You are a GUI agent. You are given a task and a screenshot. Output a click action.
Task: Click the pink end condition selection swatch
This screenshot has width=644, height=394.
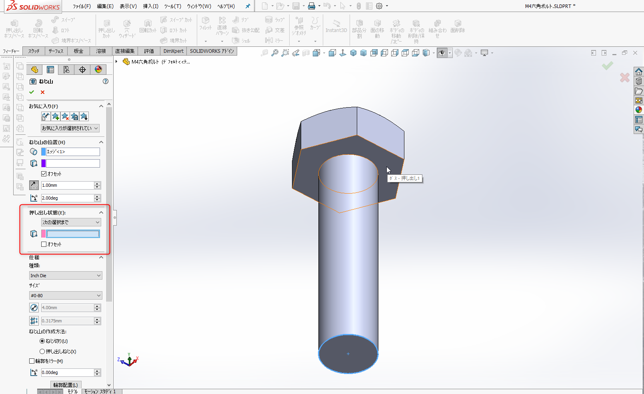(x=44, y=234)
